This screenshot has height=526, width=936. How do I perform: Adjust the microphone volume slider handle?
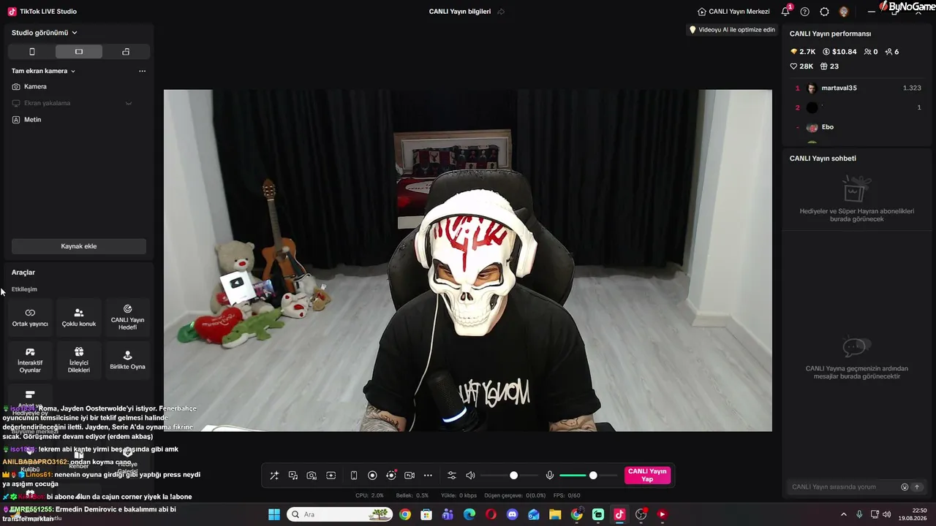(593, 476)
